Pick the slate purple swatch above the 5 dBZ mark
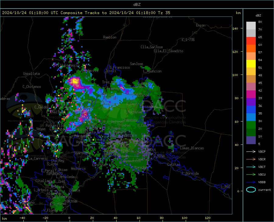 click(x=251, y=140)
